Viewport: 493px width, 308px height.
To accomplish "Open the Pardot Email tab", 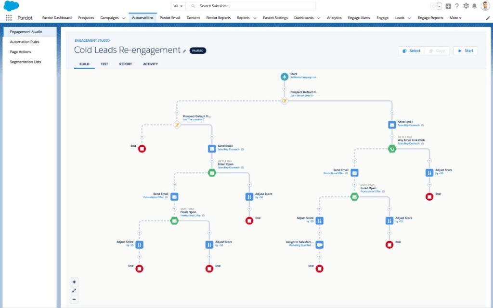I will click(170, 18).
